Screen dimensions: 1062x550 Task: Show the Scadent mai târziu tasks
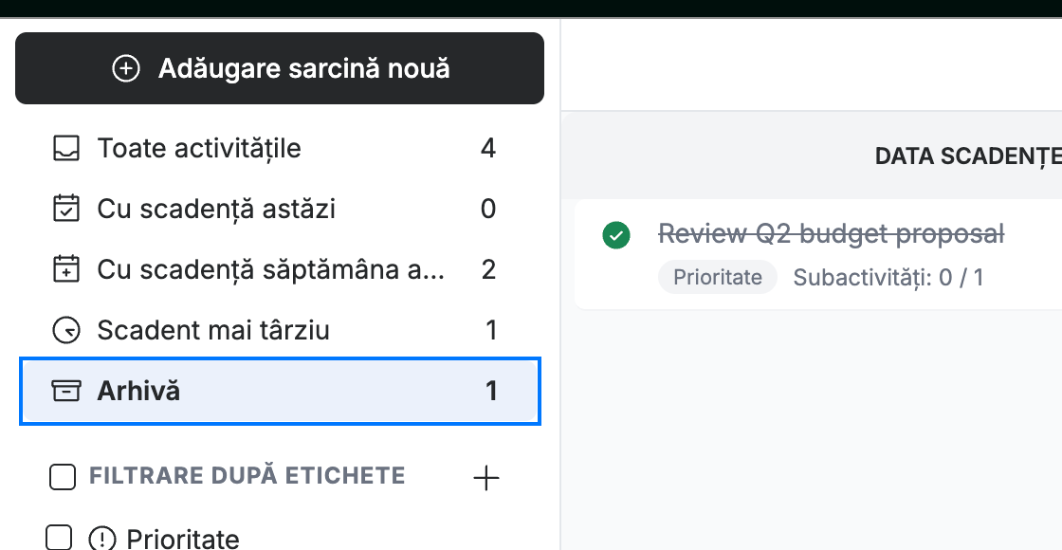280,331
